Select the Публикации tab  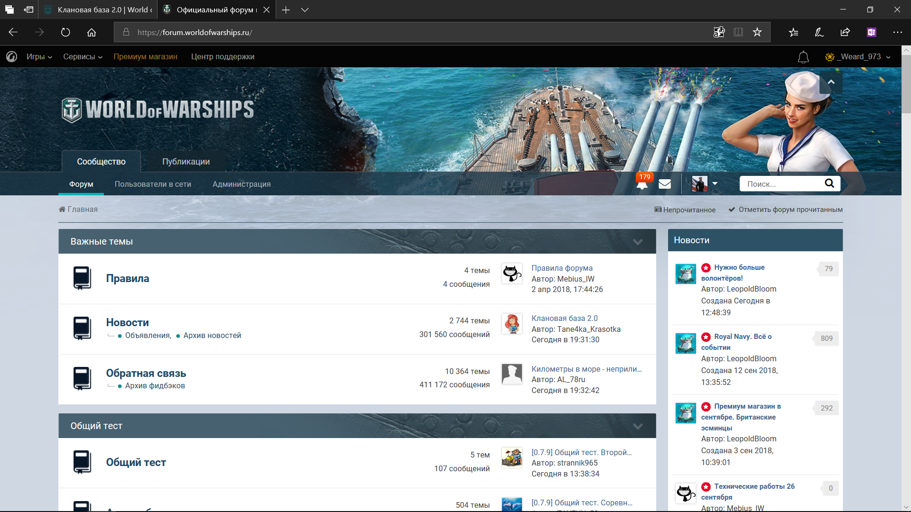tap(186, 161)
